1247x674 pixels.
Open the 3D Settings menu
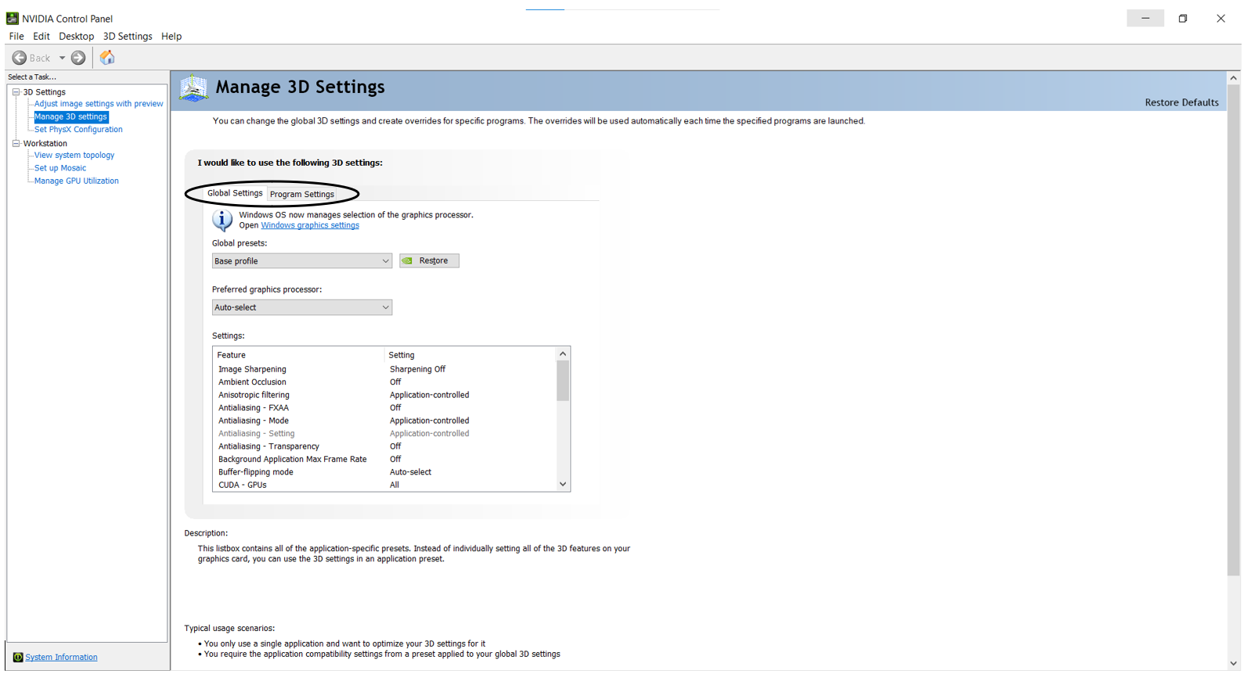pyautogui.click(x=128, y=37)
